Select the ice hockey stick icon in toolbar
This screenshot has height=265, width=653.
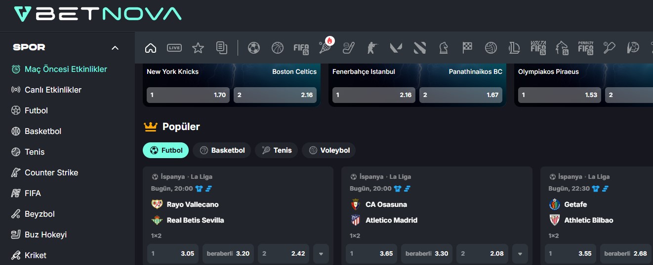tap(349, 48)
